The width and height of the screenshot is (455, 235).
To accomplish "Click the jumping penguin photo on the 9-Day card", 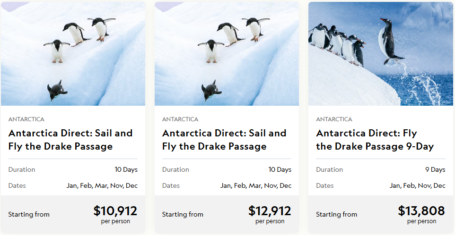I will [x=381, y=54].
